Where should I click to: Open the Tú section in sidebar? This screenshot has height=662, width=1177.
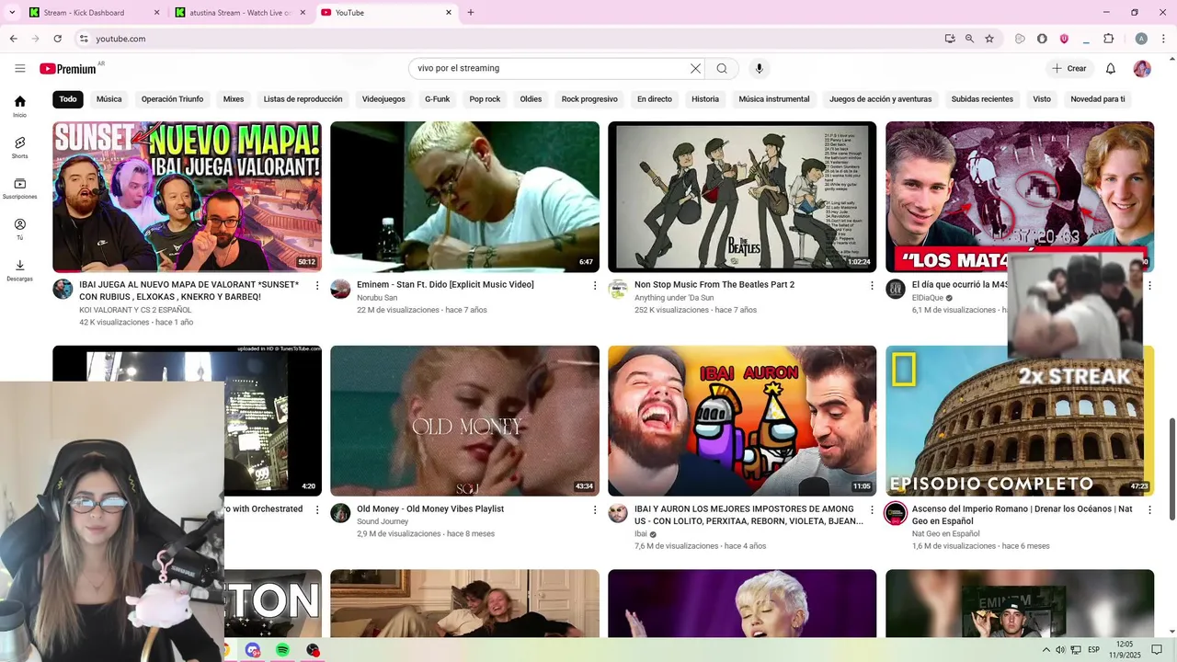point(20,229)
